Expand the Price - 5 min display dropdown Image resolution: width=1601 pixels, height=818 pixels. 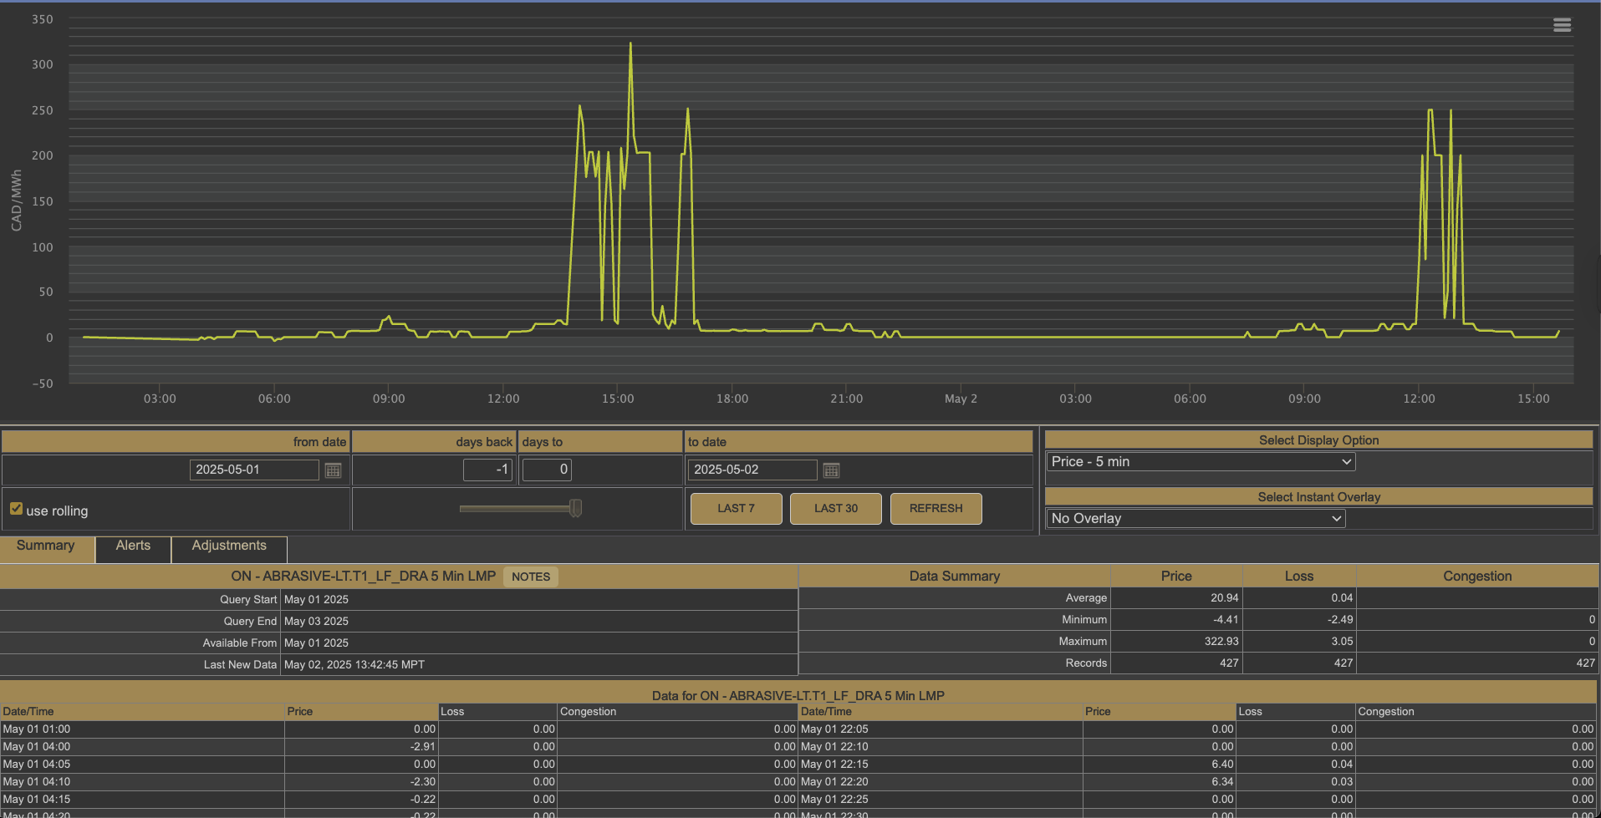click(1201, 462)
